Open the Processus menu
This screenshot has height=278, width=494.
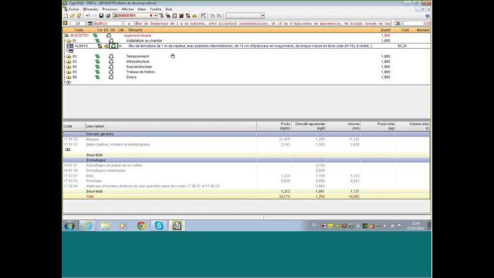(110, 9)
